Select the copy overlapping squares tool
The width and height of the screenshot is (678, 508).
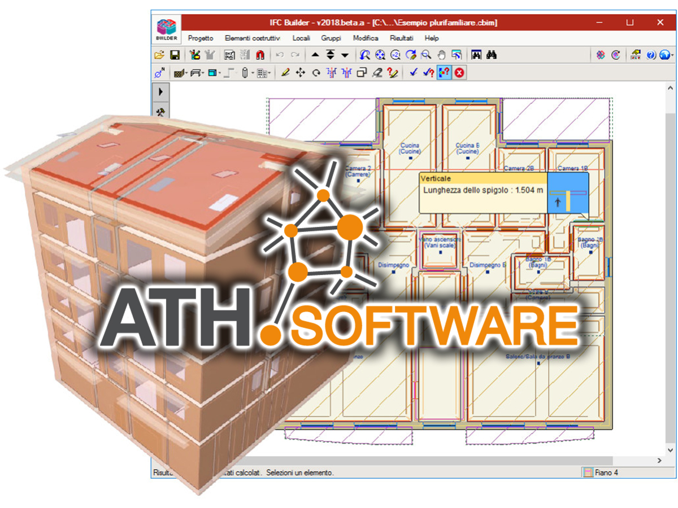point(362,73)
